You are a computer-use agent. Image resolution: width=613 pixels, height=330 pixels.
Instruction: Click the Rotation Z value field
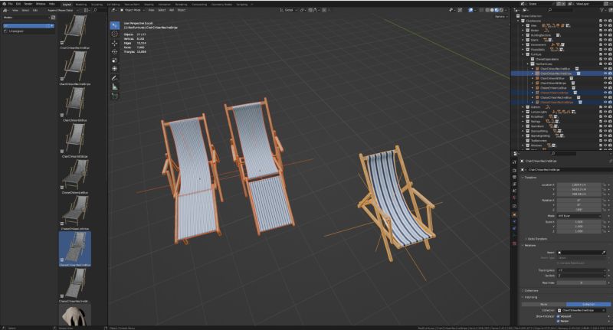(579, 209)
